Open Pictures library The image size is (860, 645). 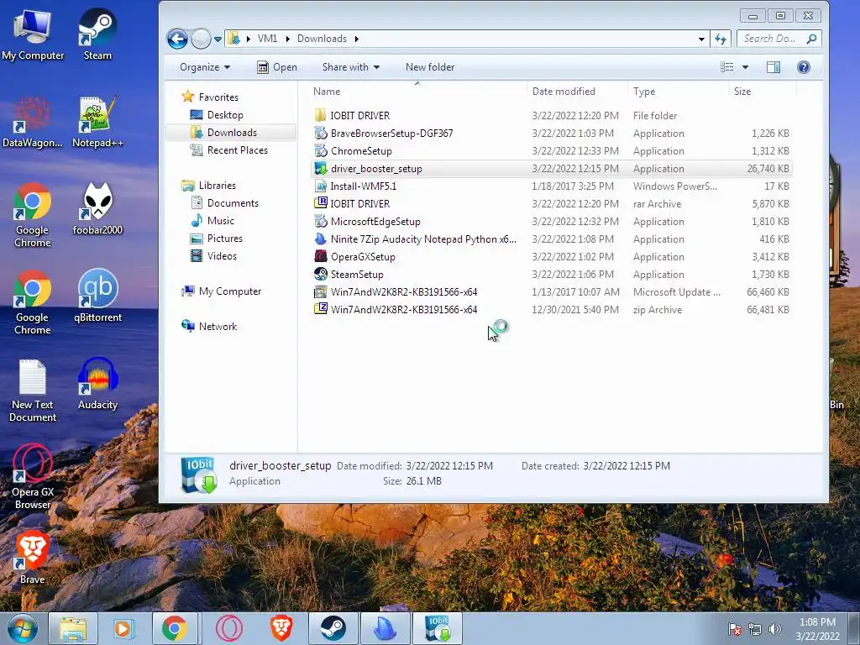[224, 238]
